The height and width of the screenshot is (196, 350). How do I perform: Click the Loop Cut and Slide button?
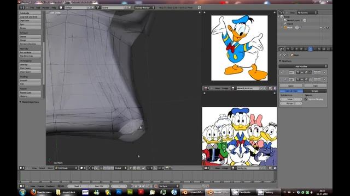30,17
